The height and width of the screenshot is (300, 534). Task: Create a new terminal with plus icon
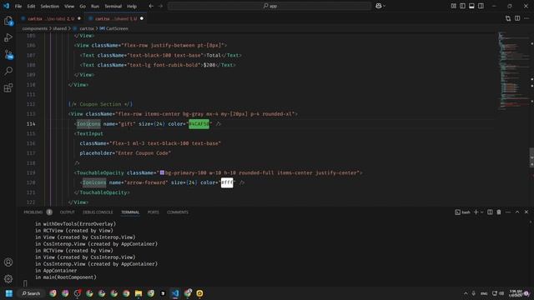click(476, 212)
